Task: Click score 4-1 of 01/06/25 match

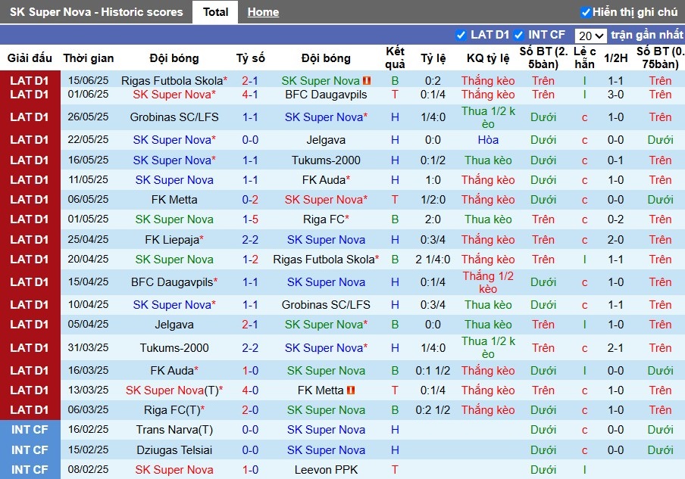Action: click(250, 95)
